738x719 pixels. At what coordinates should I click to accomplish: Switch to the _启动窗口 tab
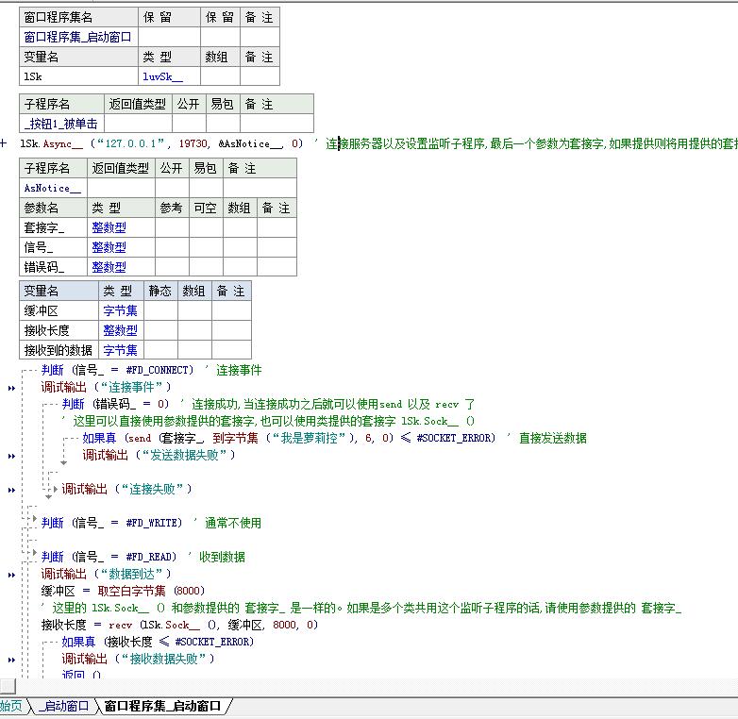(x=63, y=706)
